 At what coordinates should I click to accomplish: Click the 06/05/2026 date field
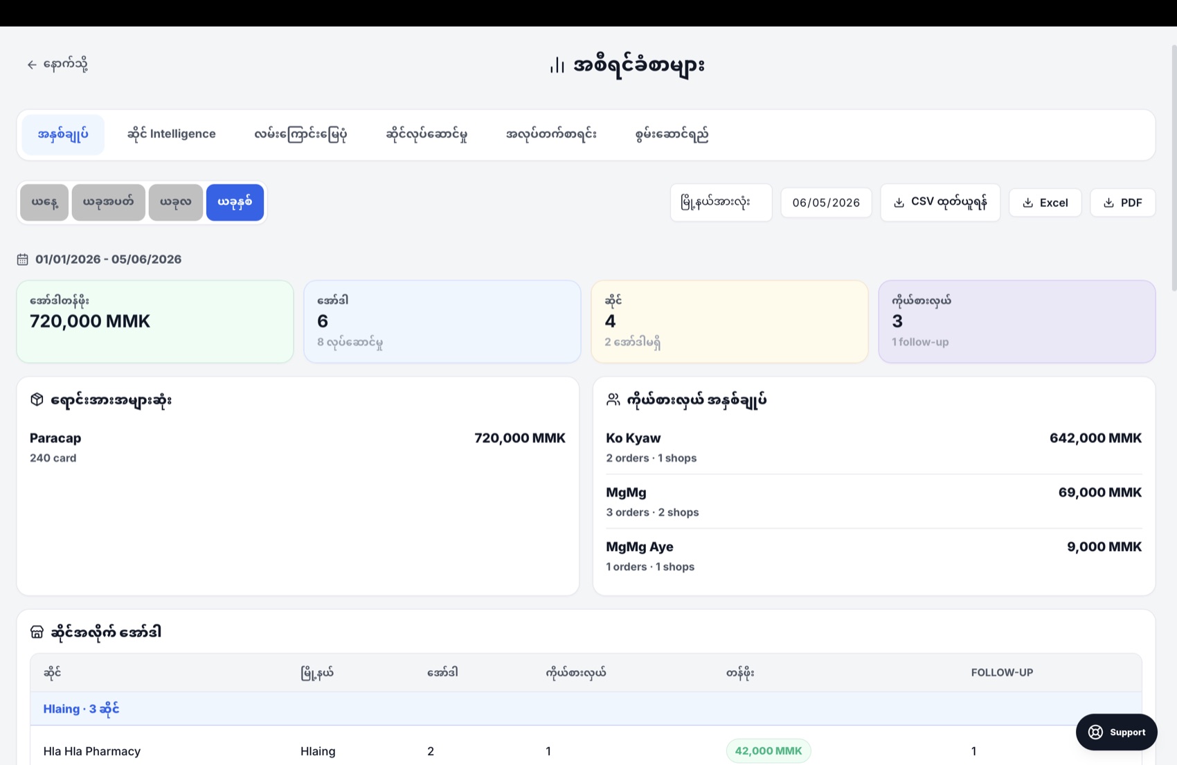point(826,203)
